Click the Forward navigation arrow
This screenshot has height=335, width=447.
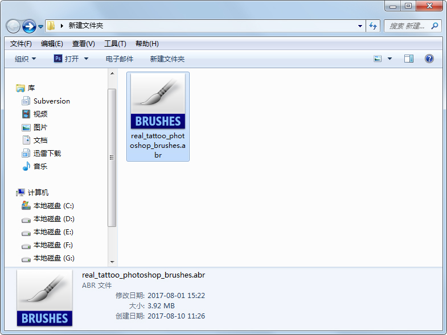[29, 27]
